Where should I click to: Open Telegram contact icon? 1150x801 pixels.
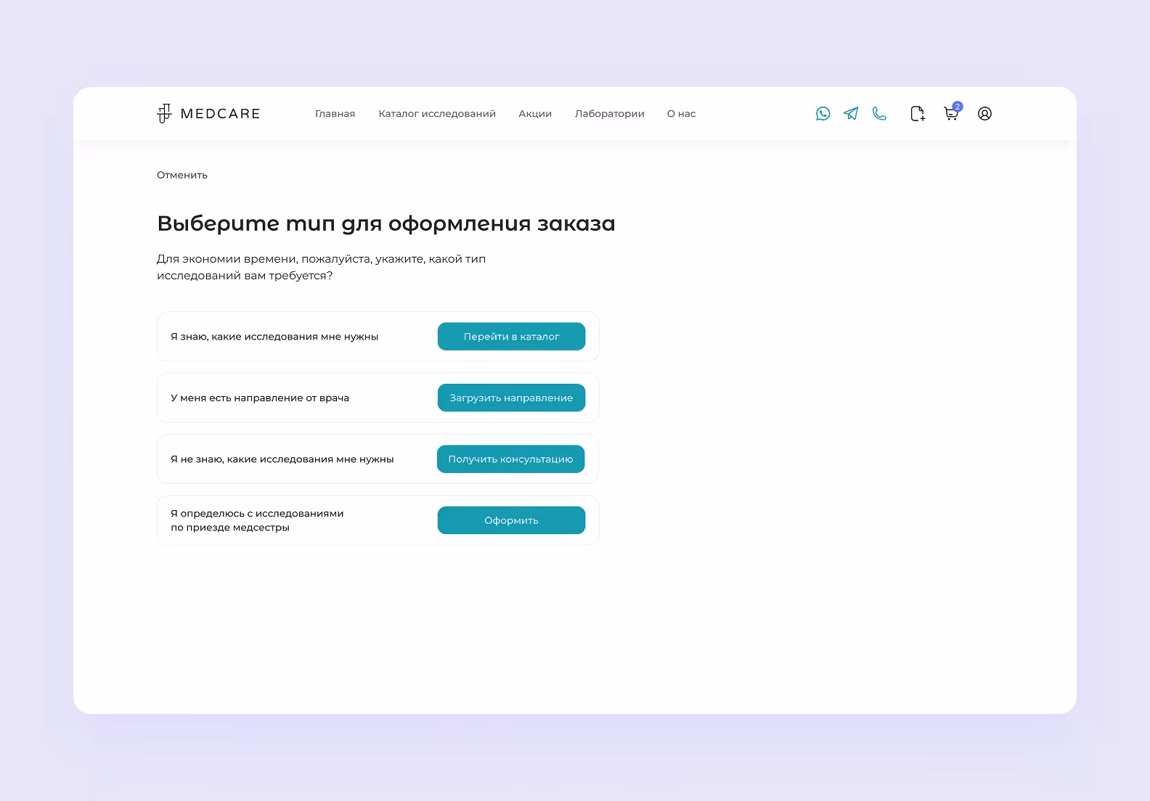[851, 114]
